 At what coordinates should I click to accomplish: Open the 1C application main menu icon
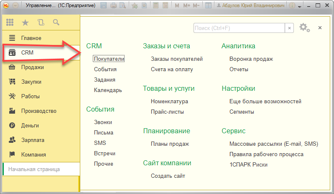6,5
